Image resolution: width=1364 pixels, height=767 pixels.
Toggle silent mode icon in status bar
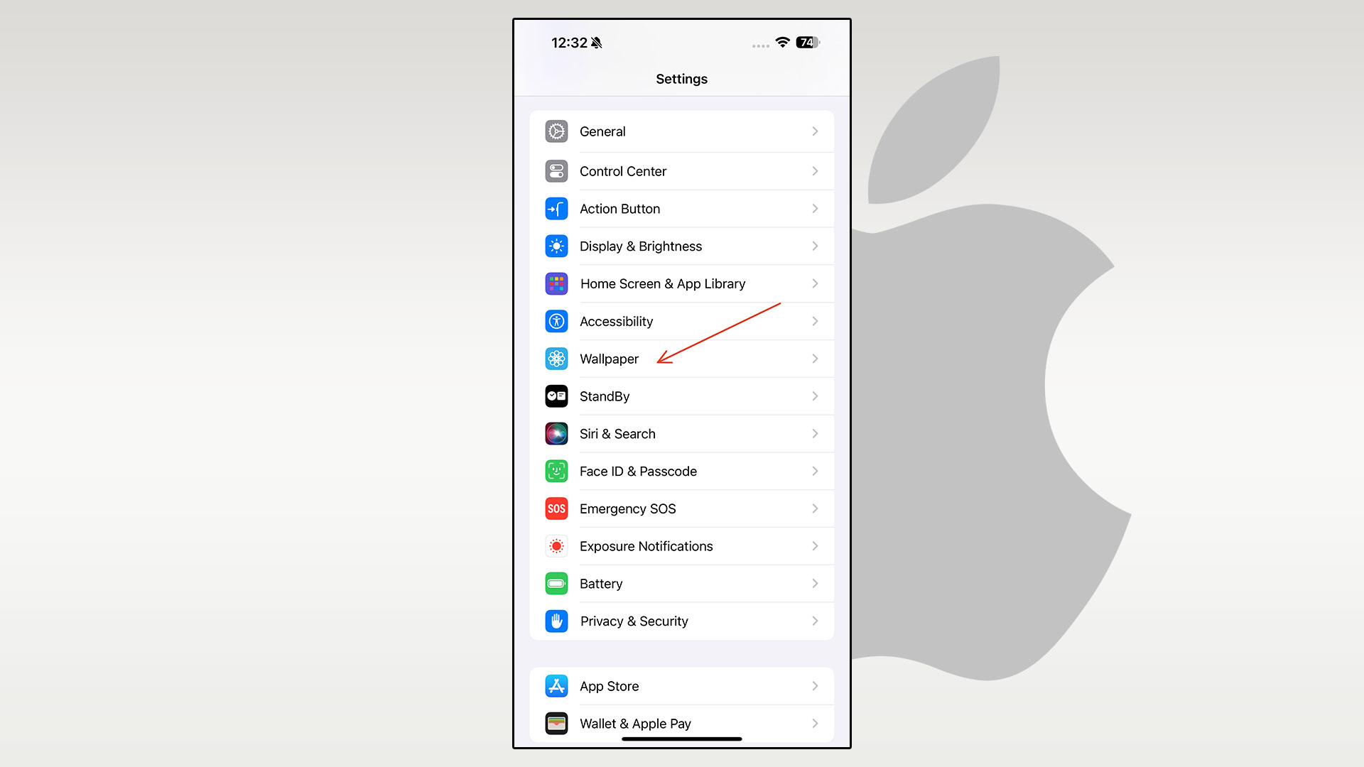597,41
